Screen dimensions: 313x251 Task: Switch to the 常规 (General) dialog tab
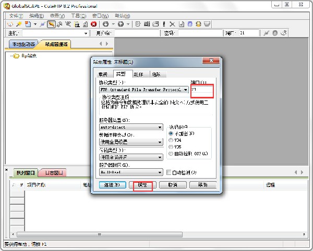click(104, 74)
